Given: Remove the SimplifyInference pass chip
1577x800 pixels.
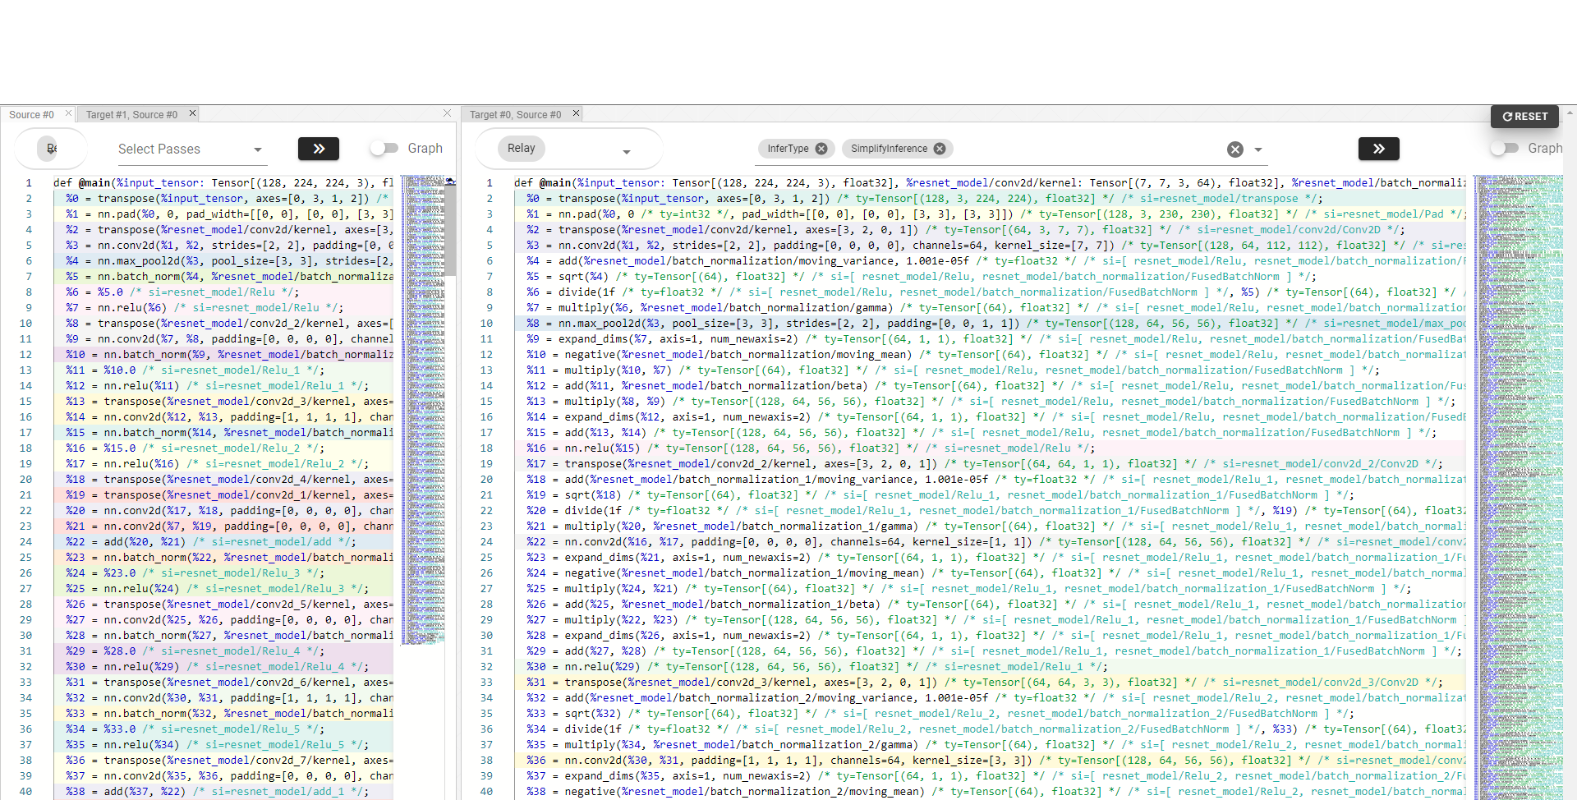Looking at the screenshot, I should click(x=940, y=149).
